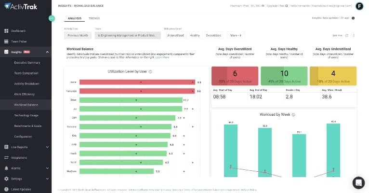Open Dashboard from the sidebar icon
The image size is (369, 193).
(x=6, y=31)
